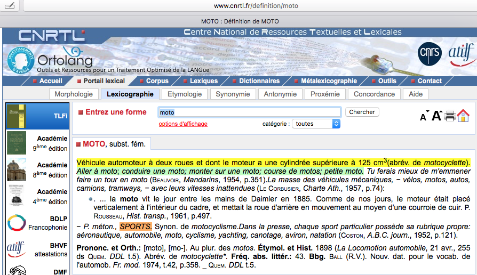Click the BHVF atilf sidebar icon

coord(16,249)
